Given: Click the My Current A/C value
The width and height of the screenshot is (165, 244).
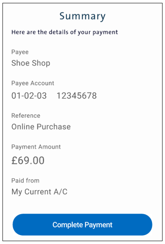Looking at the screenshot, I should pyautogui.click(x=39, y=192).
